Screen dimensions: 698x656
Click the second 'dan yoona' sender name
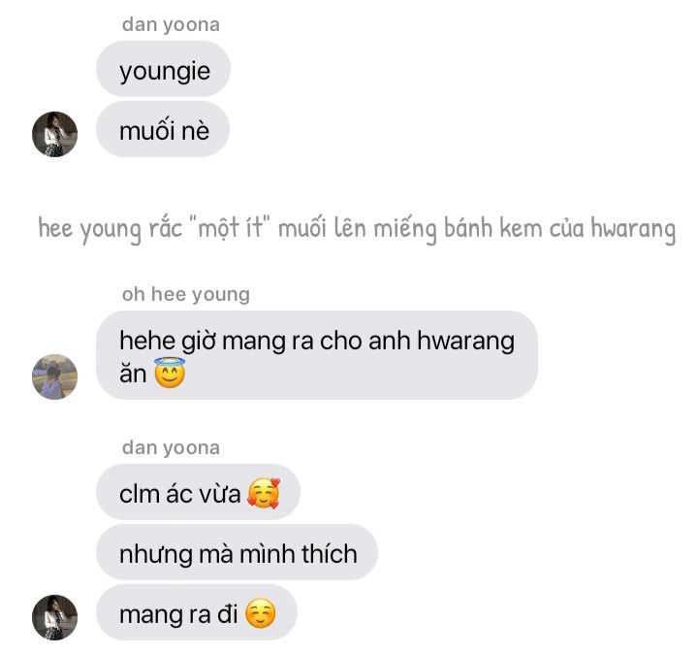(171, 447)
